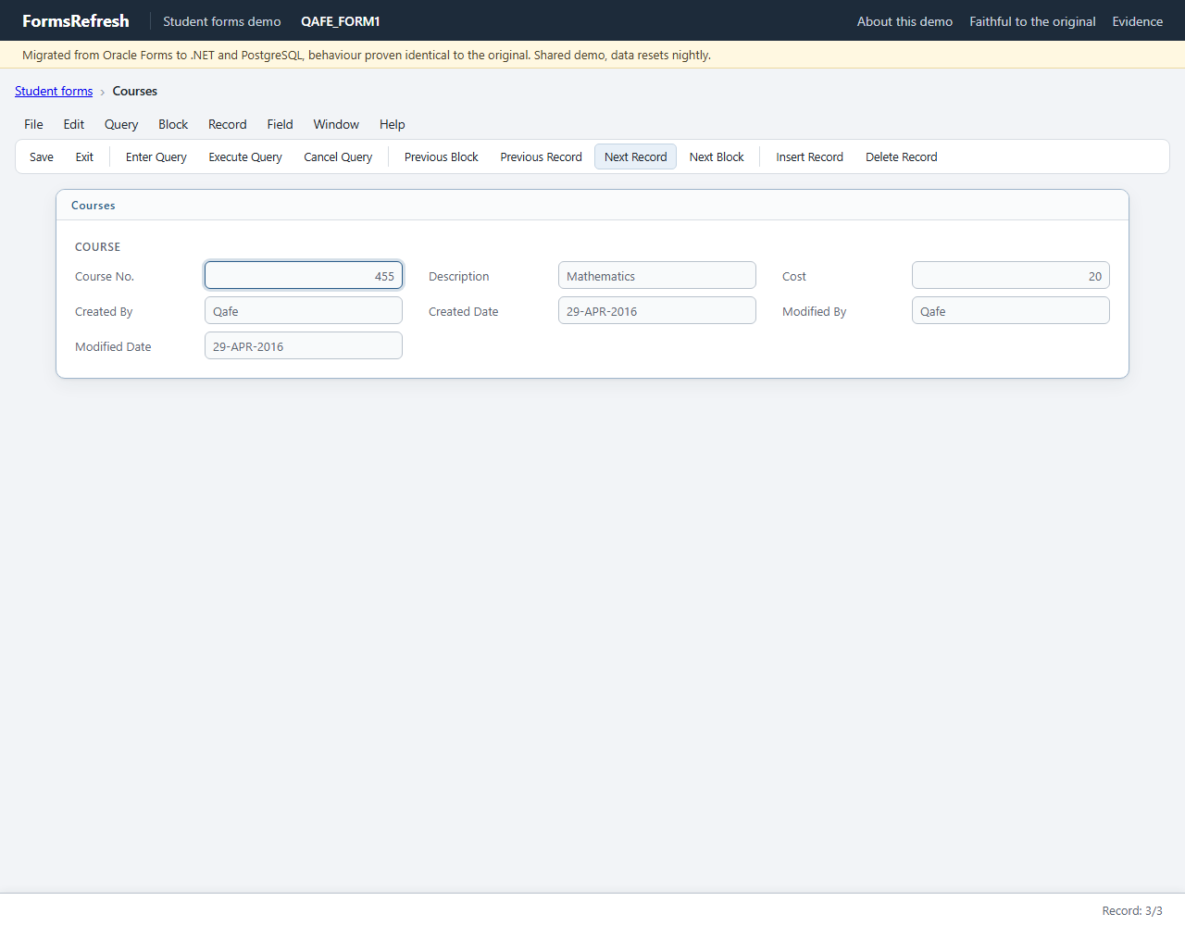Open the Block menu

173,124
